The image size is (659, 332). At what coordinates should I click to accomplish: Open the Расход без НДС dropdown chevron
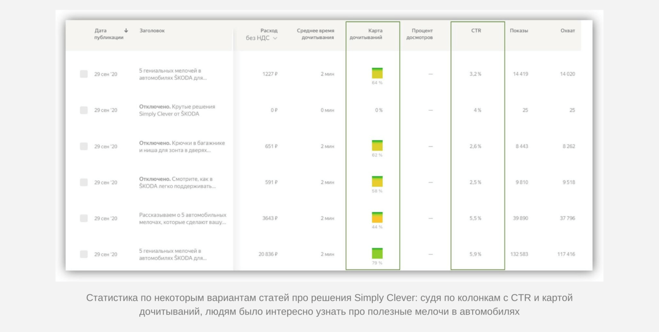tap(275, 38)
